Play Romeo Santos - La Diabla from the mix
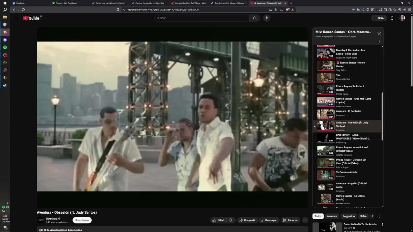Viewport: 413px width, 232px height. click(347, 199)
